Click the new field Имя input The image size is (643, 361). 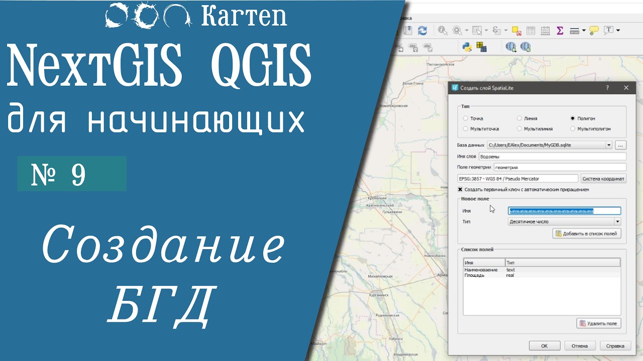coord(565,211)
